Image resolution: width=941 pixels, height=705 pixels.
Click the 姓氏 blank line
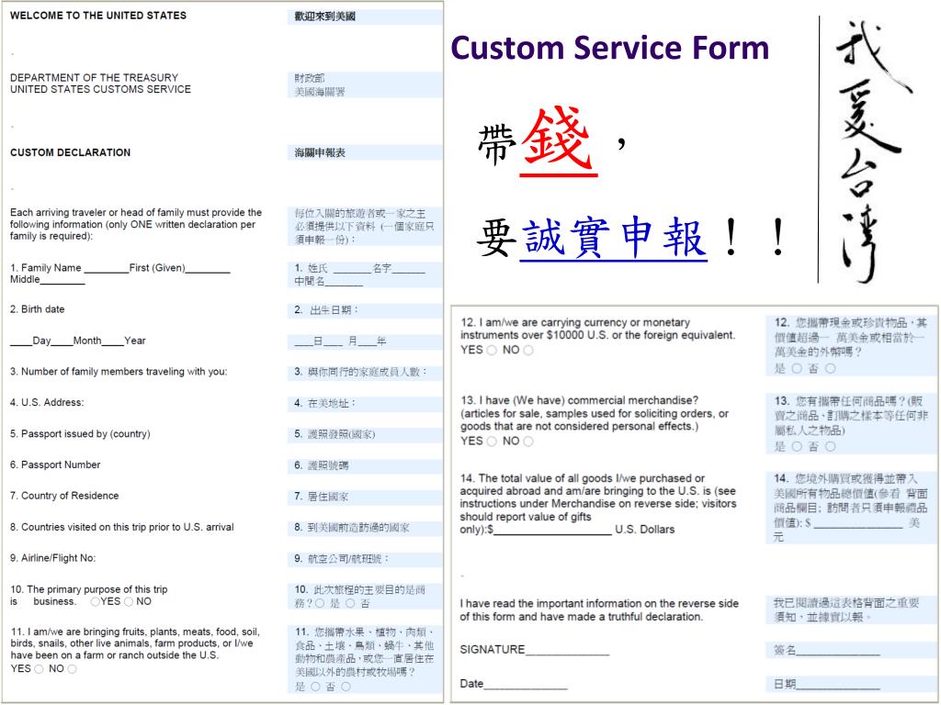pos(352,269)
